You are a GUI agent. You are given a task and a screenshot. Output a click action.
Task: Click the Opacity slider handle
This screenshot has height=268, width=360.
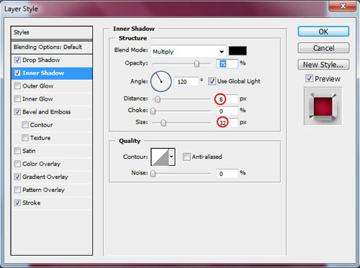coord(197,64)
